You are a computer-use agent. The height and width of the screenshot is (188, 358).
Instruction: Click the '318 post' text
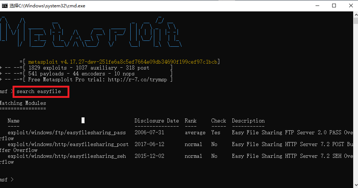137,68
